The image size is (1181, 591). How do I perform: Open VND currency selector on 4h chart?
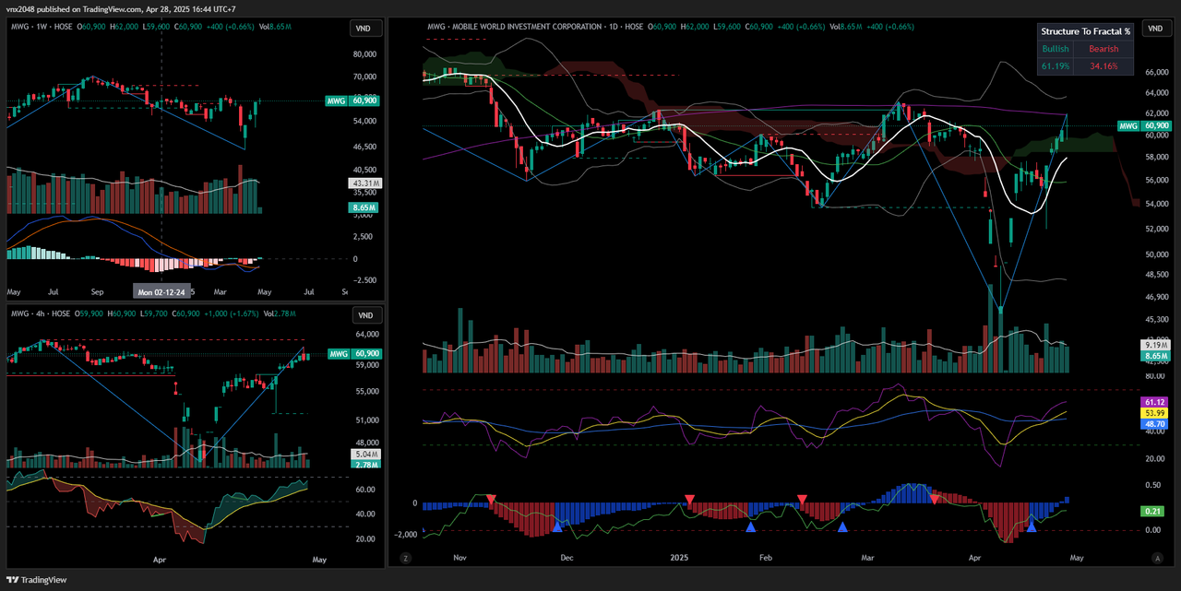[x=364, y=315]
